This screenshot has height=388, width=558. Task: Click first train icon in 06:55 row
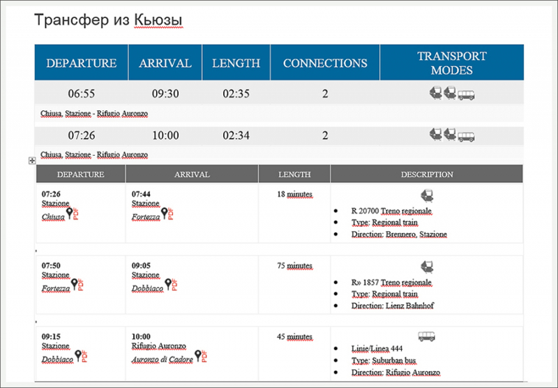[436, 93]
